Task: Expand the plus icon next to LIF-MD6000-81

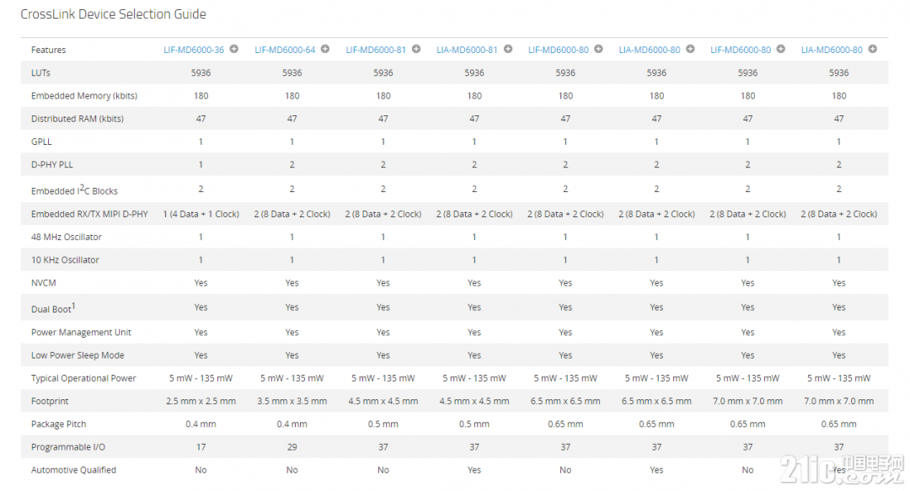Action: coord(416,50)
